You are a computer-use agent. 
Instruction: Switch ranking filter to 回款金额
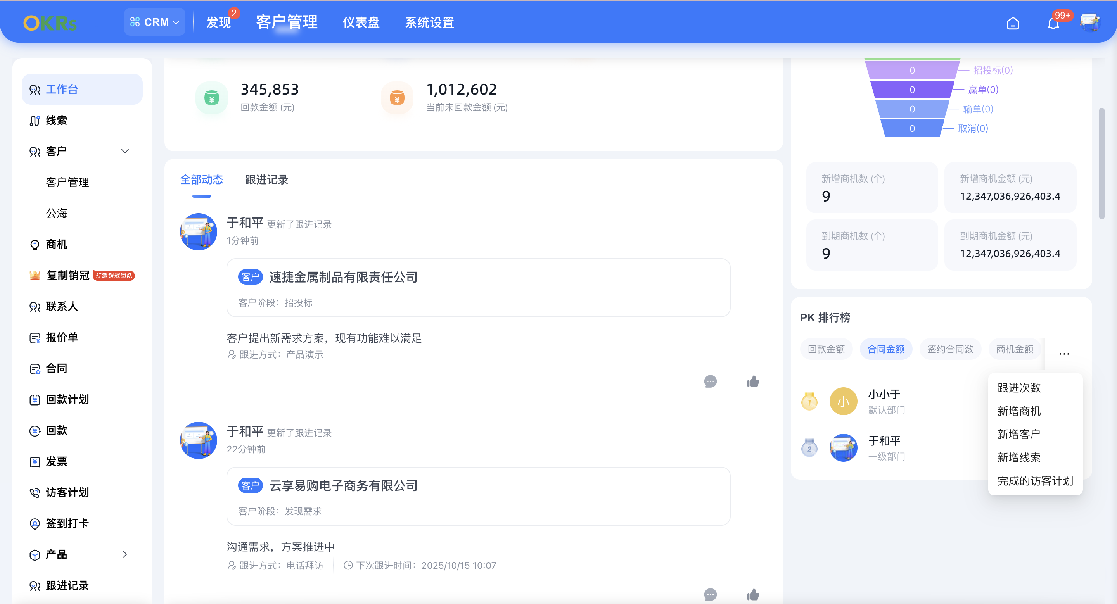826,349
